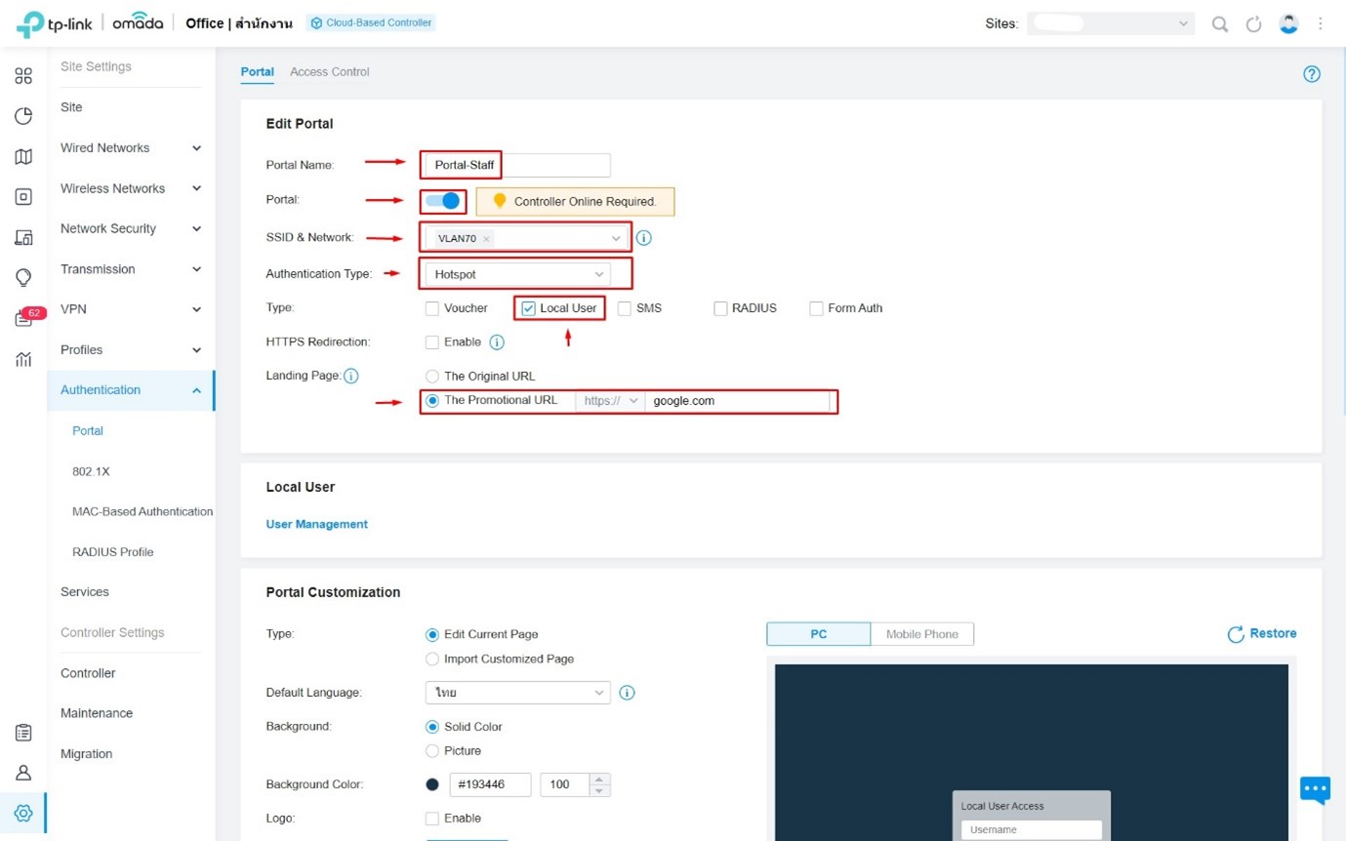Click the global search magnifier icon
1346x841 pixels.
tap(1220, 23)
